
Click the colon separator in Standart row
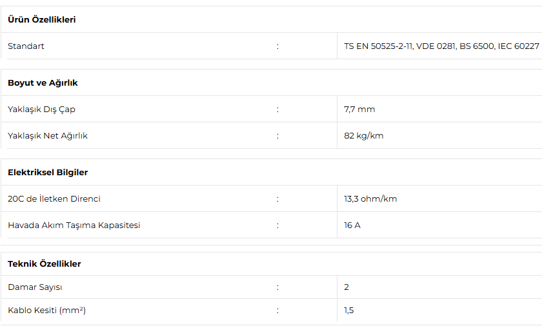[277, 46]
